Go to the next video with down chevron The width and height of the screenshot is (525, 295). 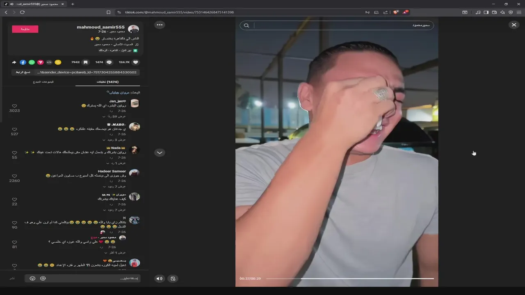click(160, 152)
